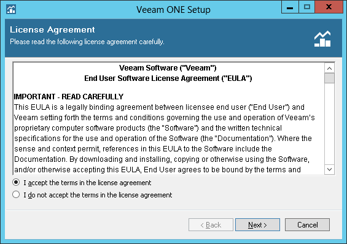Maximize the Veeam ONE Setup window

(x=306, y=7)
